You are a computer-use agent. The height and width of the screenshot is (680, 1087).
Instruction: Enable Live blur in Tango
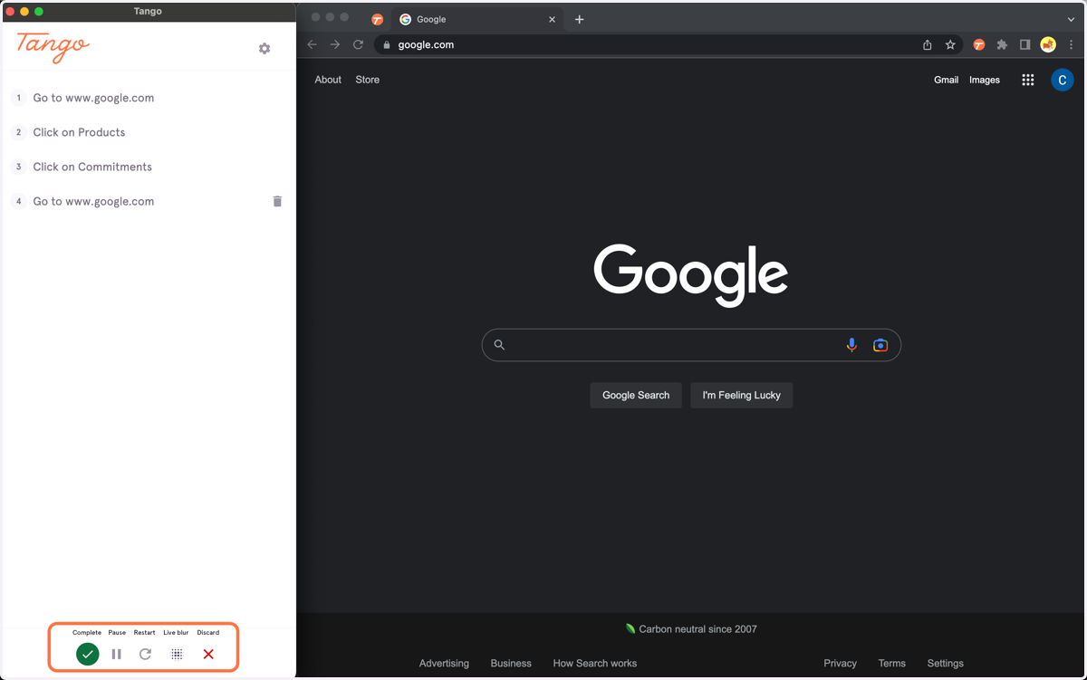pos(177,654)
